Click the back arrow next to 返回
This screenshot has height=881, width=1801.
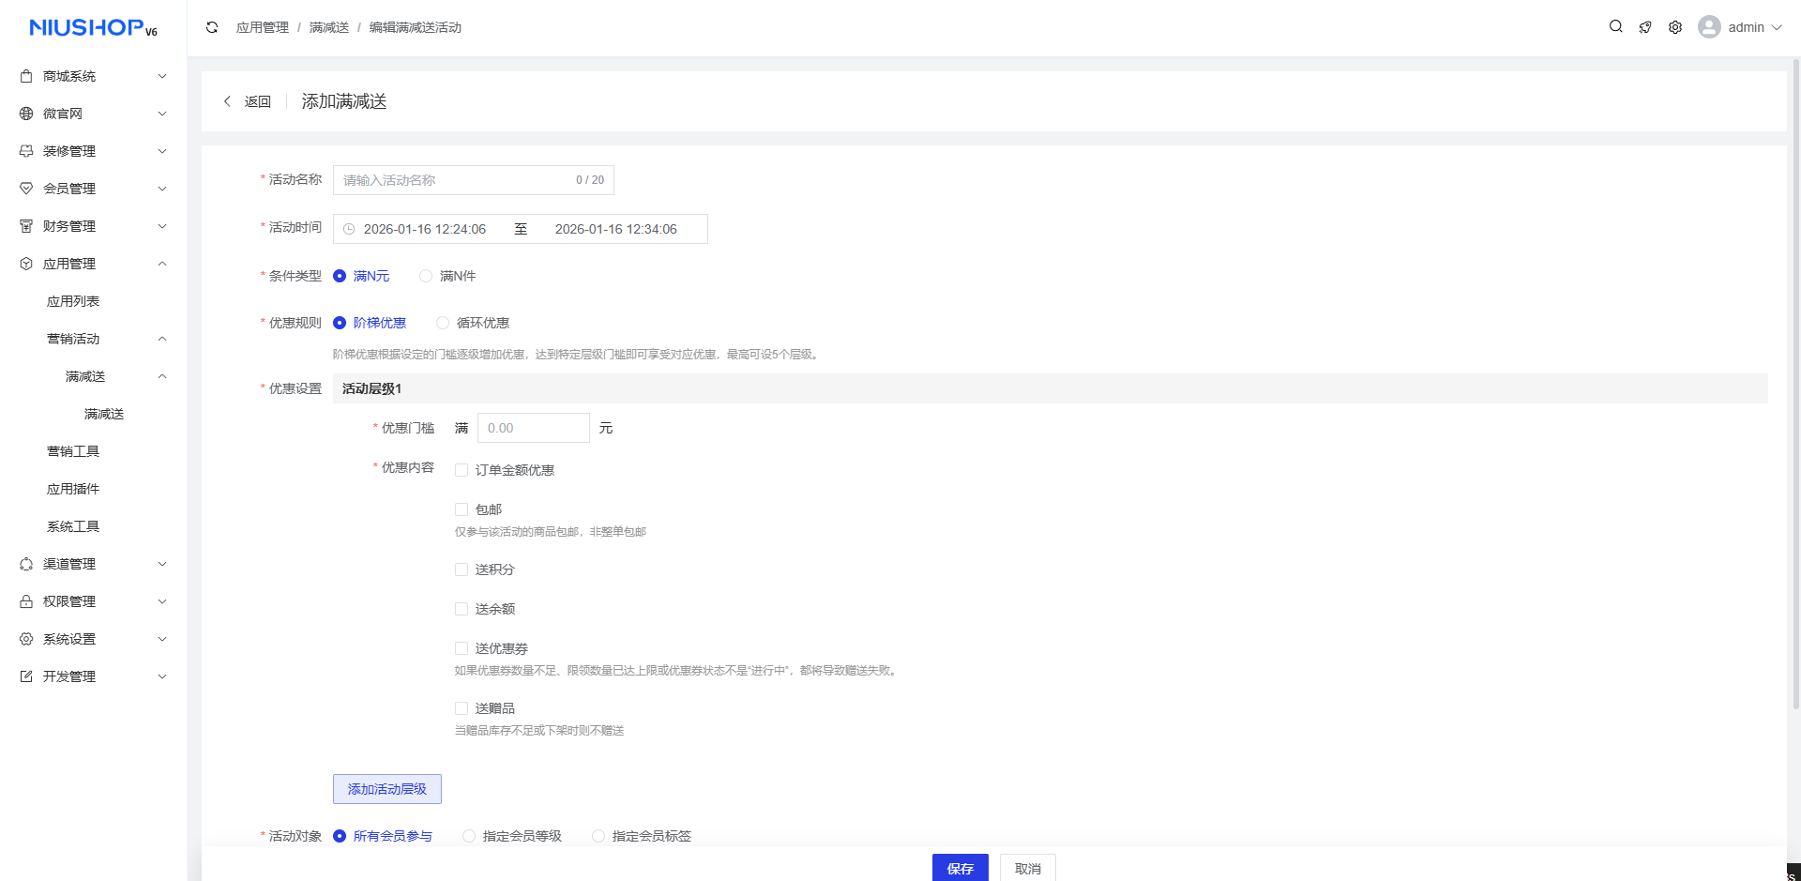(x=227, y=101)
